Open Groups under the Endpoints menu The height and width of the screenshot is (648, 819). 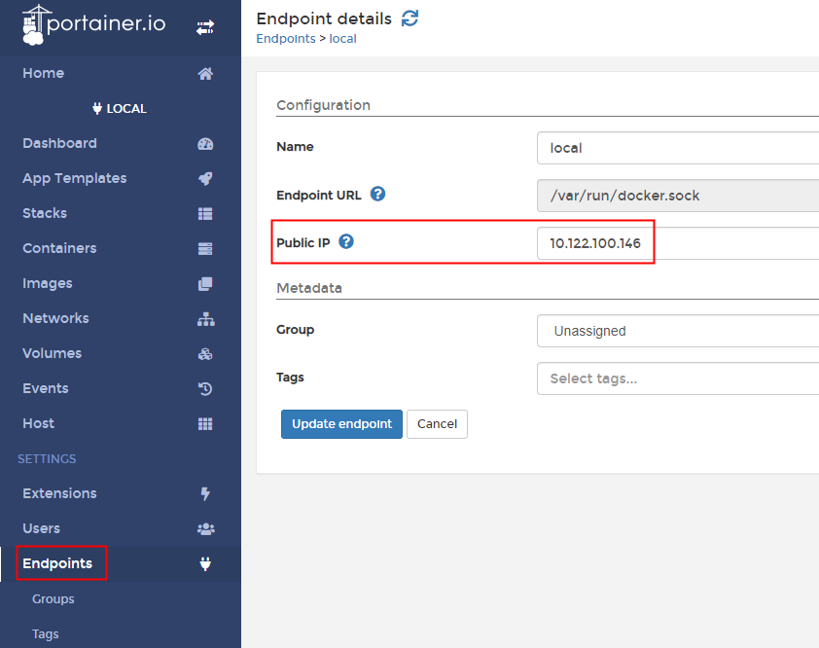click(x=53, y=599)
